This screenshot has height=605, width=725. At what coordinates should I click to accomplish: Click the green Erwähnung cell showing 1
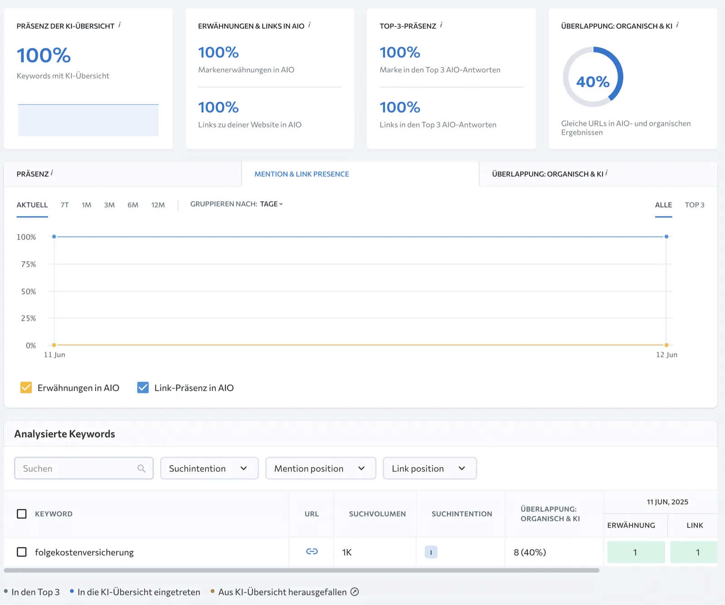coord(636,552)
